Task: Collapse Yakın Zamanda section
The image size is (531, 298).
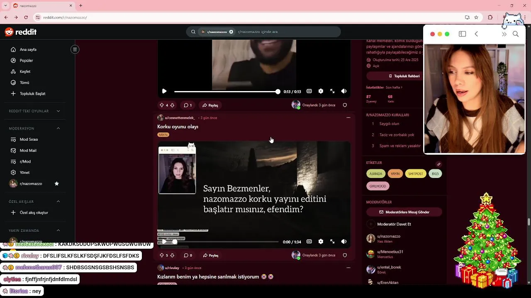Action: pos(58,230)
